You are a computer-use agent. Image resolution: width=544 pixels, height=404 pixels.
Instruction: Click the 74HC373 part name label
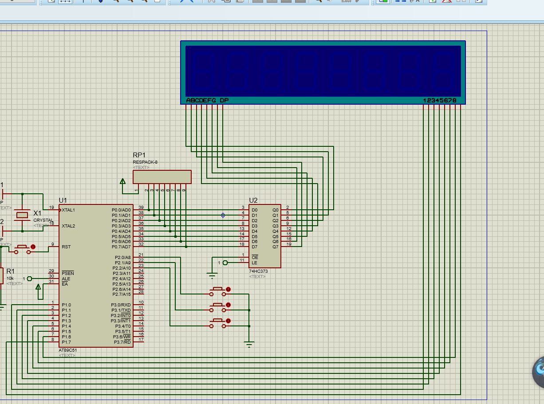coord(258,271)
